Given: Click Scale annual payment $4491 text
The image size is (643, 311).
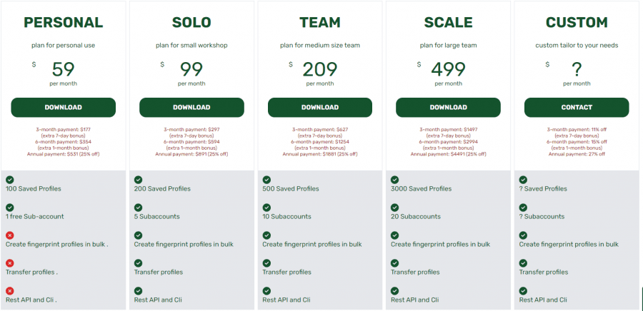Looking at the screenshot, I should (x=448, y=154).
